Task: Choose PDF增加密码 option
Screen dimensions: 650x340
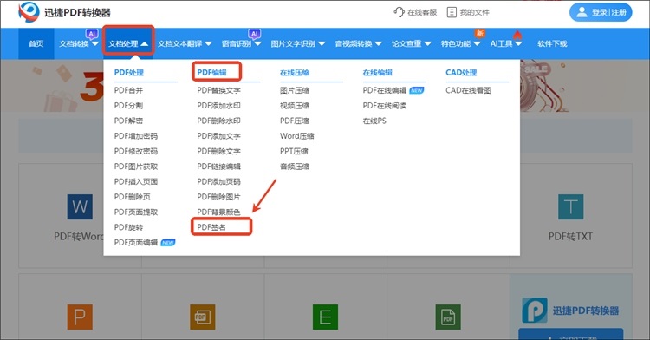Action: [x=136, y=136]
